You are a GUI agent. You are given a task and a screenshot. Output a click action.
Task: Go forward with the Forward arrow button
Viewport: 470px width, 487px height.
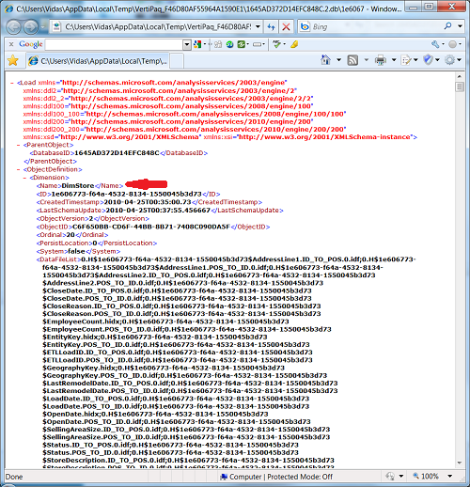[x=31, y=27]
